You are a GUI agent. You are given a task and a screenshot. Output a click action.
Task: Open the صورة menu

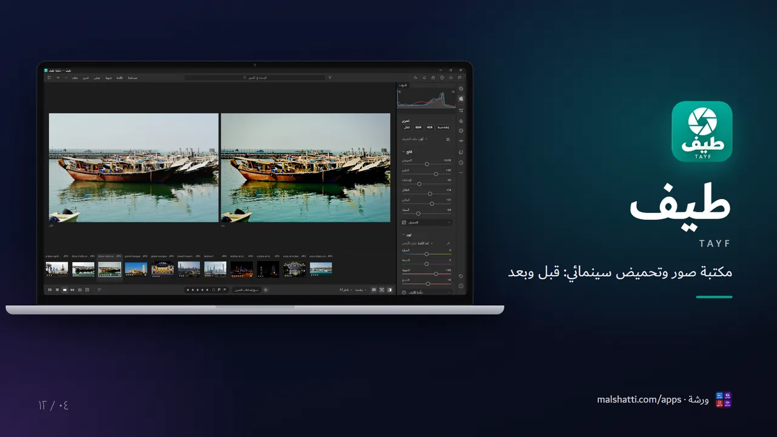108,78
